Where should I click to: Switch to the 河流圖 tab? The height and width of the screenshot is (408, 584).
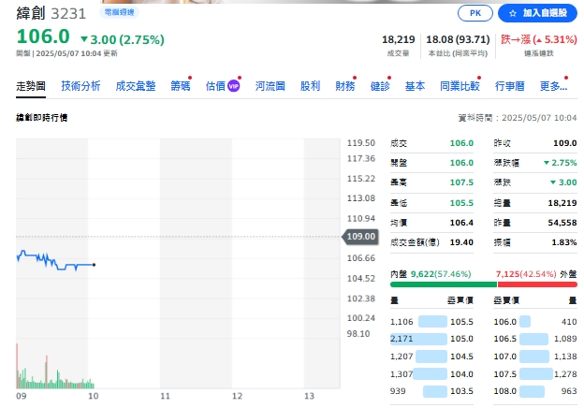(270, 86)
